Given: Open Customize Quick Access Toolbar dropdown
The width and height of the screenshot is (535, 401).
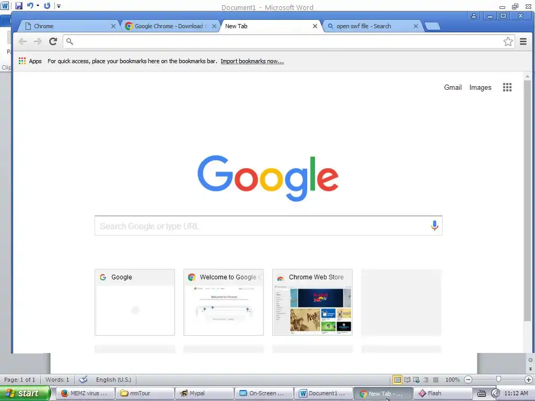Looking at the screenshot, I should pos(59,6).
